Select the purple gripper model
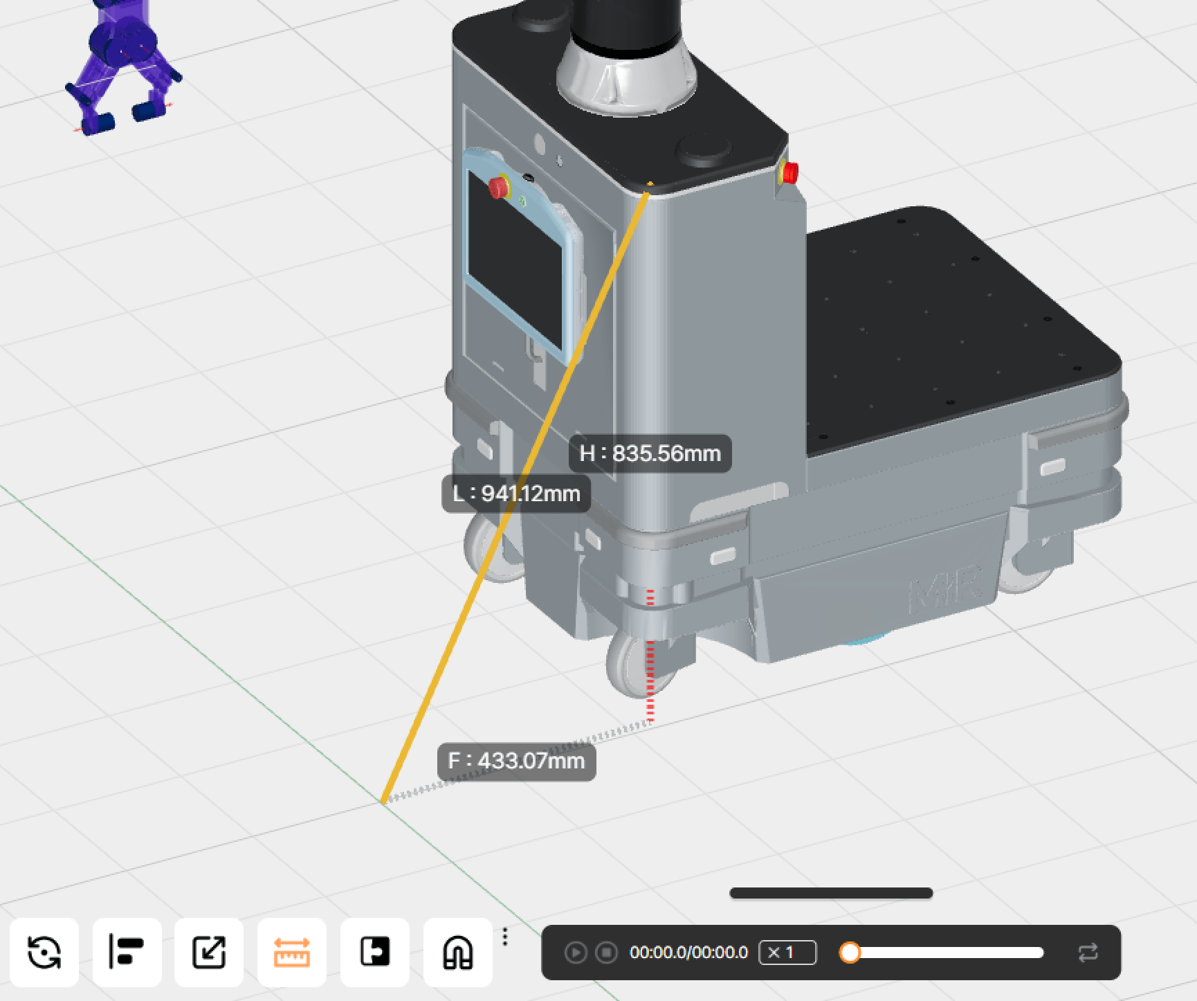This screenshot has width=1197, height=1001. (124, 67)
